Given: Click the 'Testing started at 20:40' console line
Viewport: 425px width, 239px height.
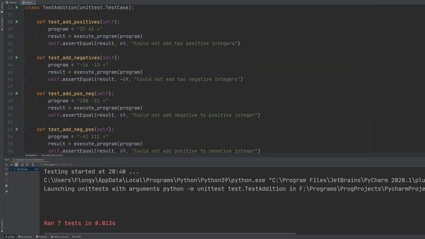Looking at the screenshot, I should 91,171.
